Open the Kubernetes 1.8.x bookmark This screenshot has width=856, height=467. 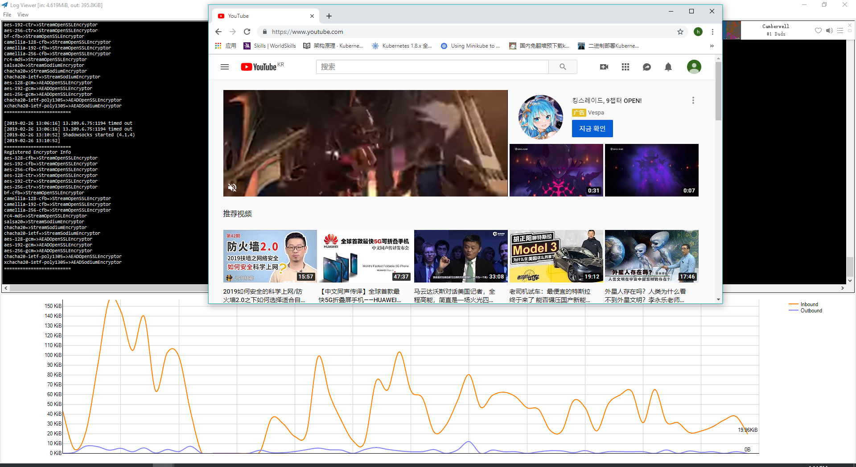click(402, 46)
